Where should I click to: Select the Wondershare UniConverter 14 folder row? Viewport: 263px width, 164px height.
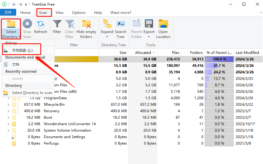pyautogui.click(x=70, y=124)
